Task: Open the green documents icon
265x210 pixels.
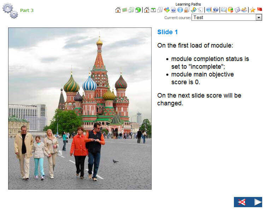Action: point(131,10)
